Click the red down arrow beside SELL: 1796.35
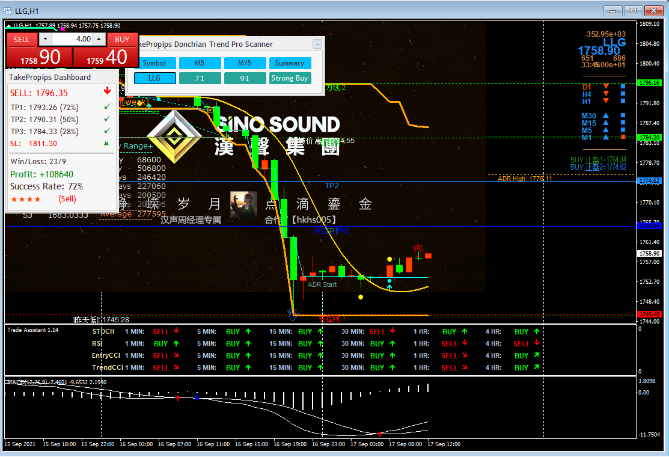The width and height of the screenshot is (669, 457). (x=107, y=91)
